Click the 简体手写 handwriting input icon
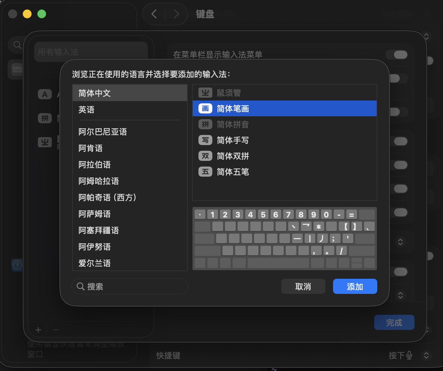Viewport: 443px width, 371px height. pos(205,140)
